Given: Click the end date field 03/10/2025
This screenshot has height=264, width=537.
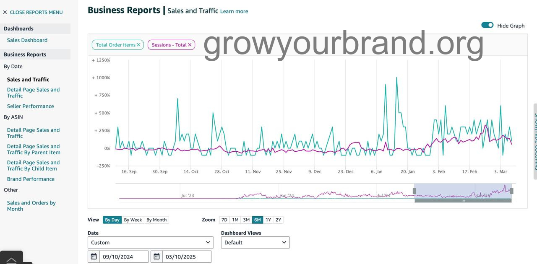Looking at the screenshot, I should pyautogui.click(x=187, y=256).
